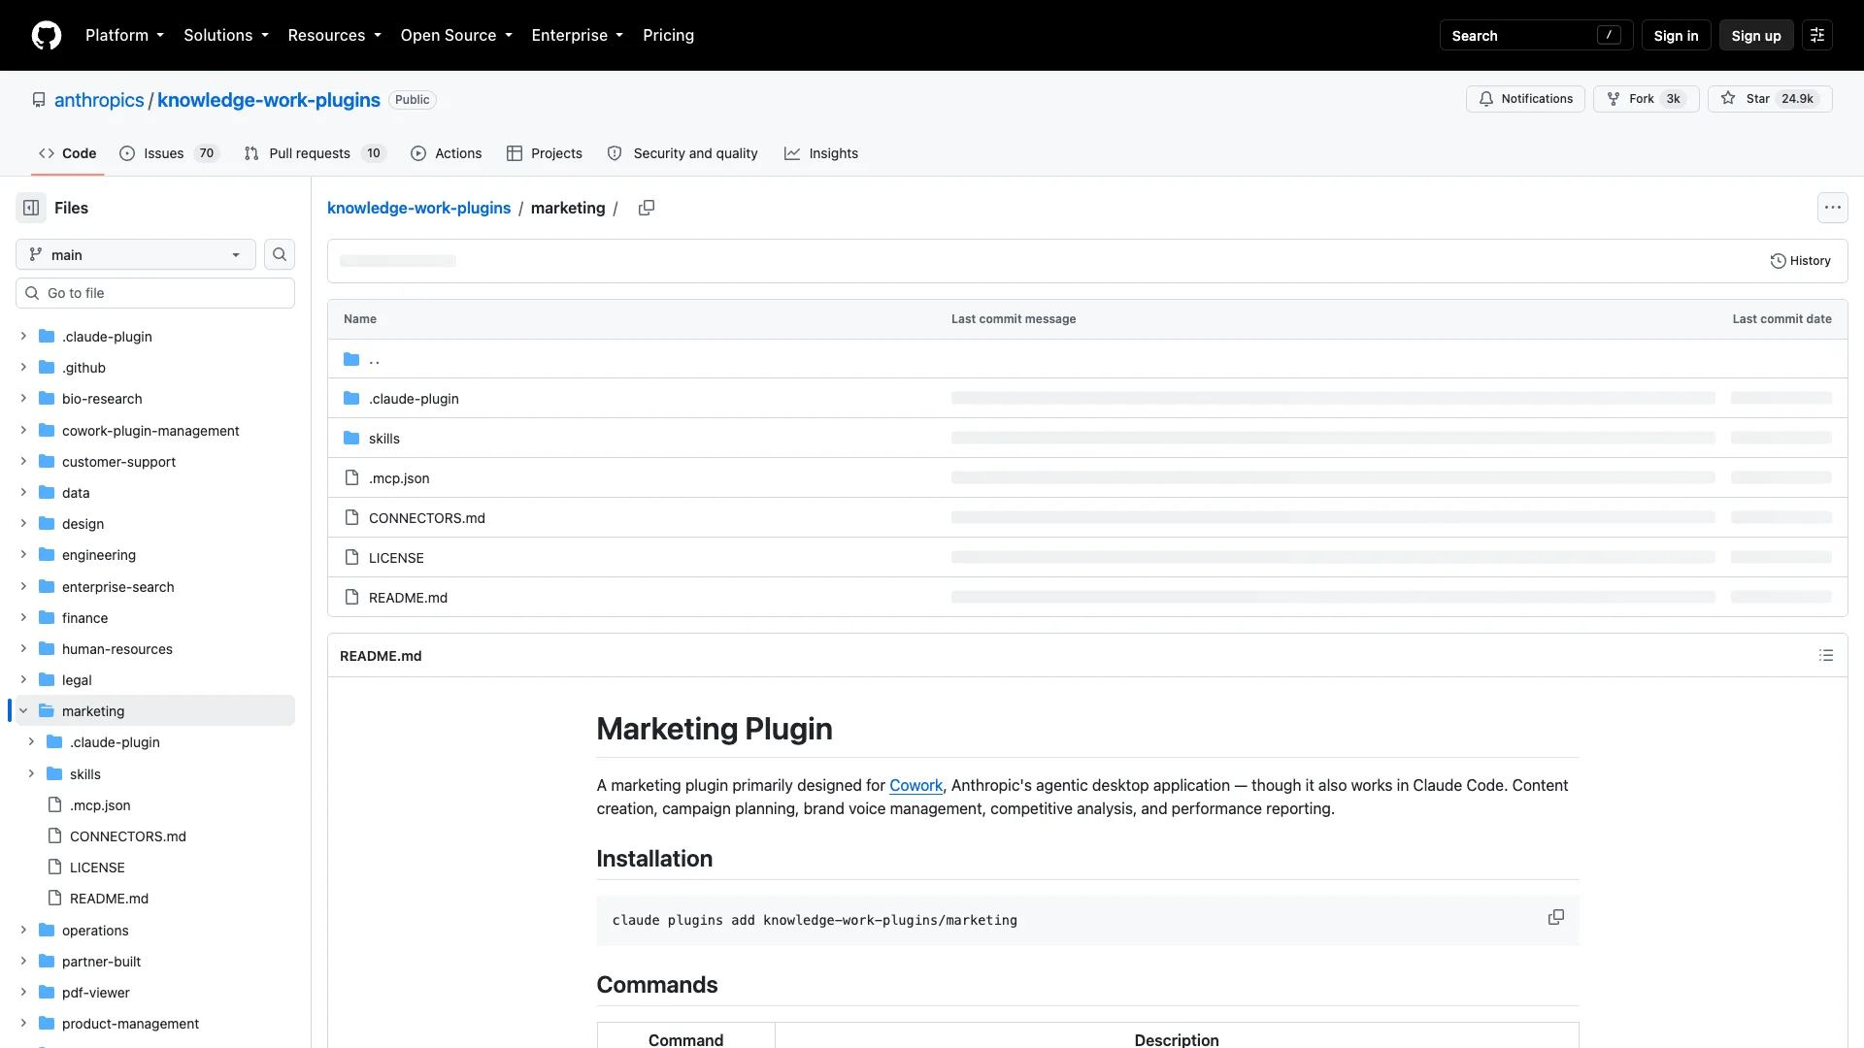Copy the marketing folder path icon
This screenshot has width=1864, height=1048.
click(x=647, y=208)
